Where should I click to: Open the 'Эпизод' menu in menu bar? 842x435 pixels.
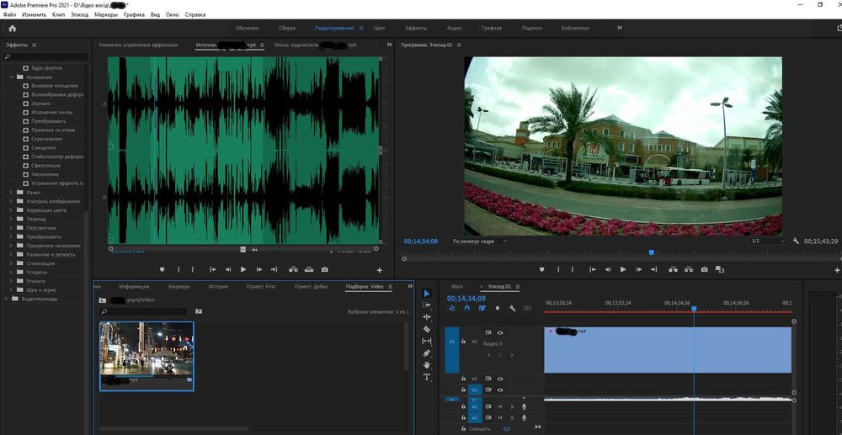pyautogui.click(x=80, y=15)
